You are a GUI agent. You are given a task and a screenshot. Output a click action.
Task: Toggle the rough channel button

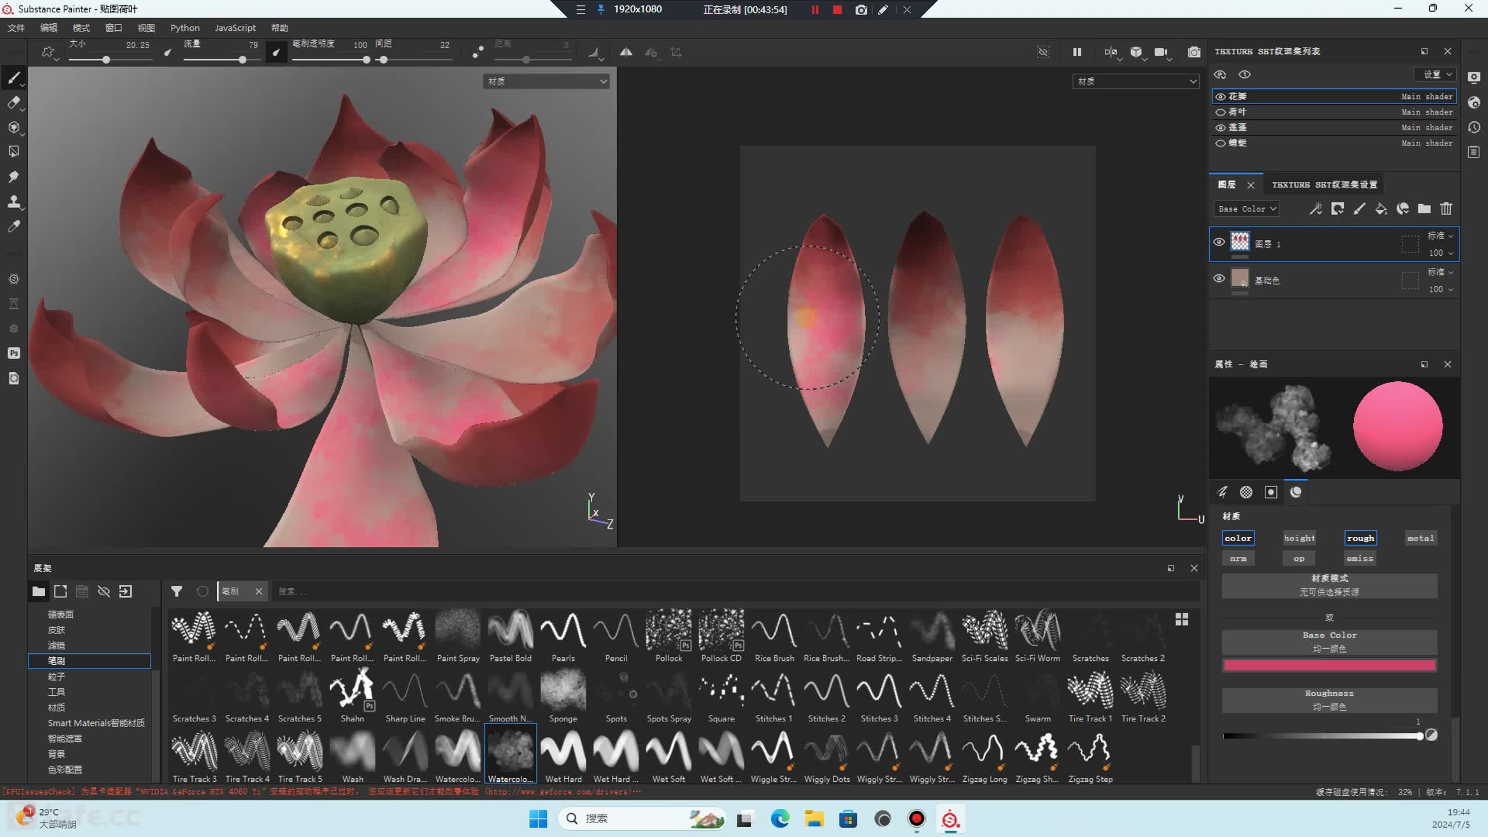pyautogui.click(x=1360, y=538)
